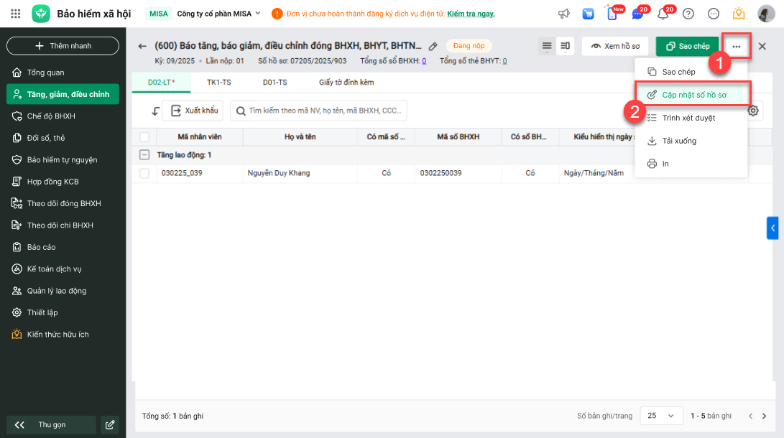Switch to the D01-TS tab
Viewport: 784px width, 438px height.
click(275, 83)
